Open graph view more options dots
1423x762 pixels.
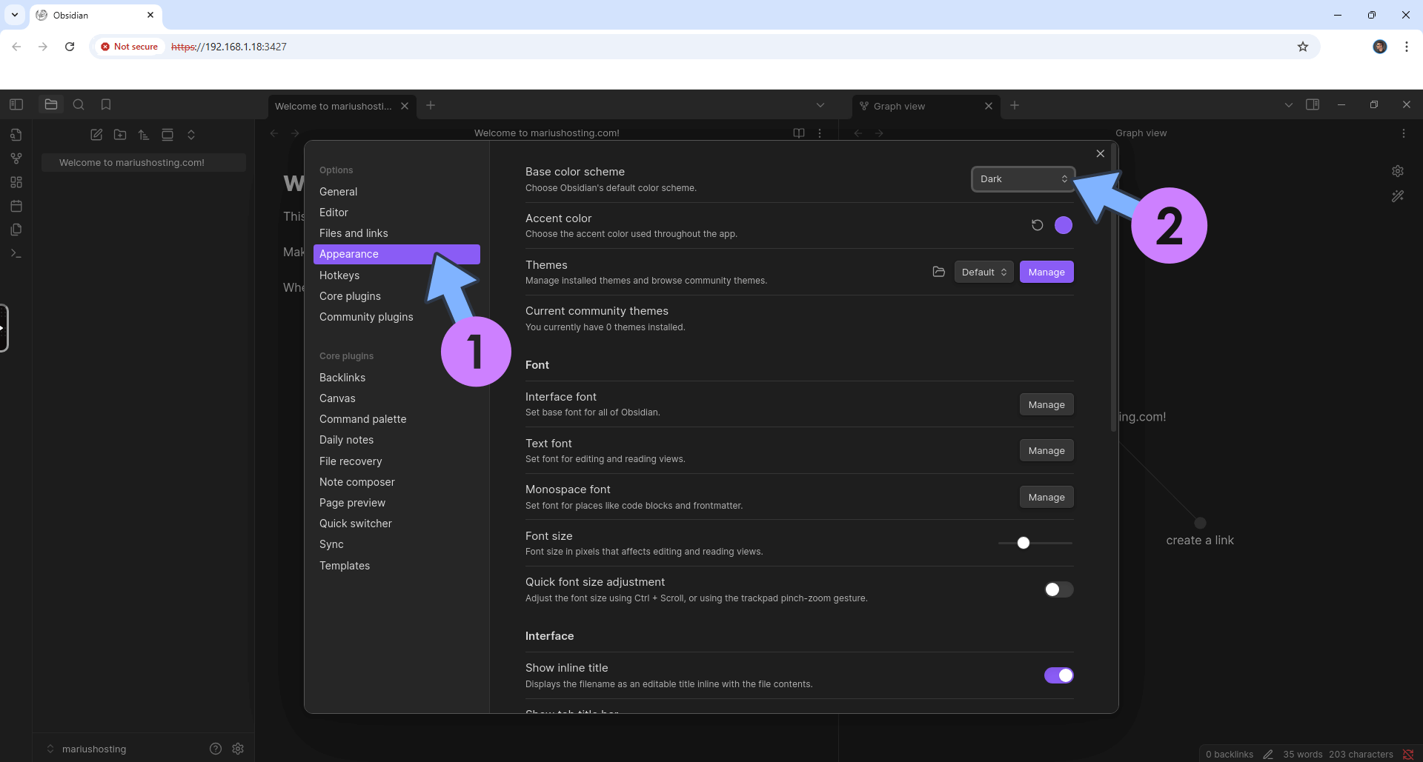1404,133
